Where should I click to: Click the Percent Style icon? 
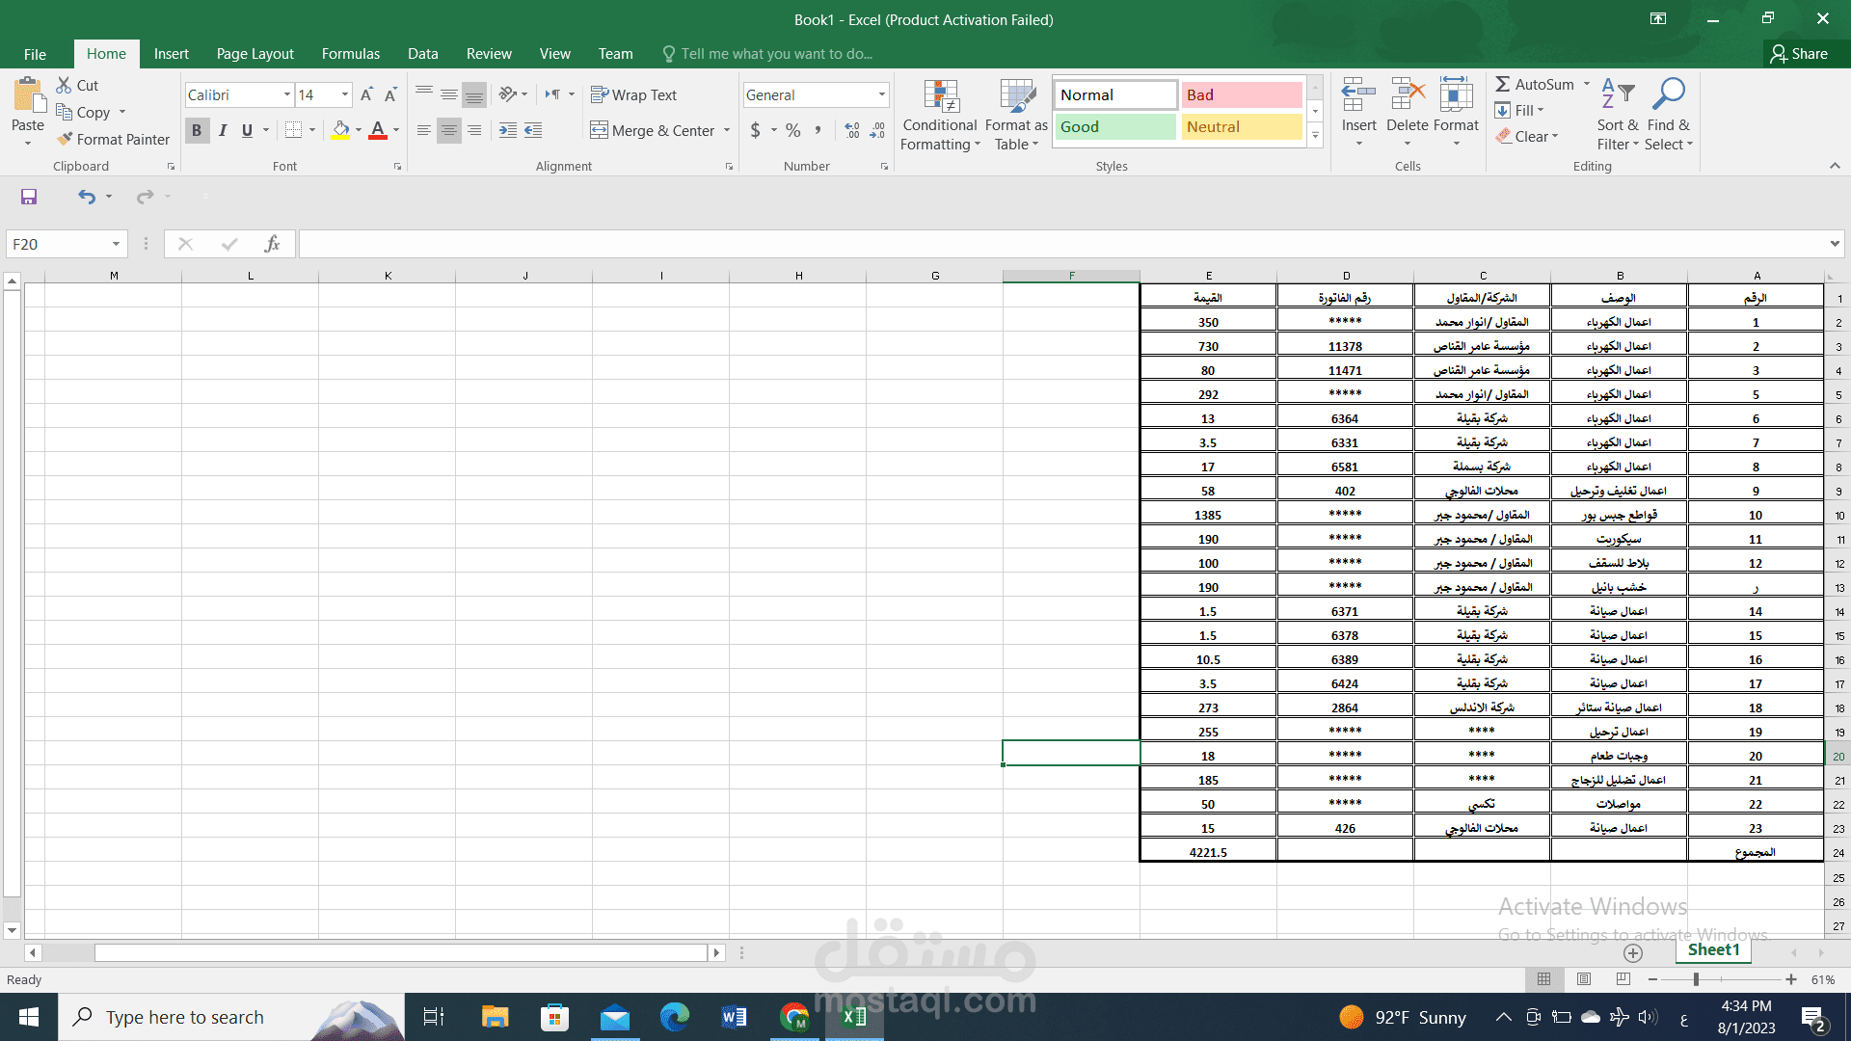(x=792, y=130)
